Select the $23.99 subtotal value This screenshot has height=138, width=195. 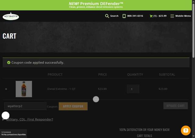163,89
